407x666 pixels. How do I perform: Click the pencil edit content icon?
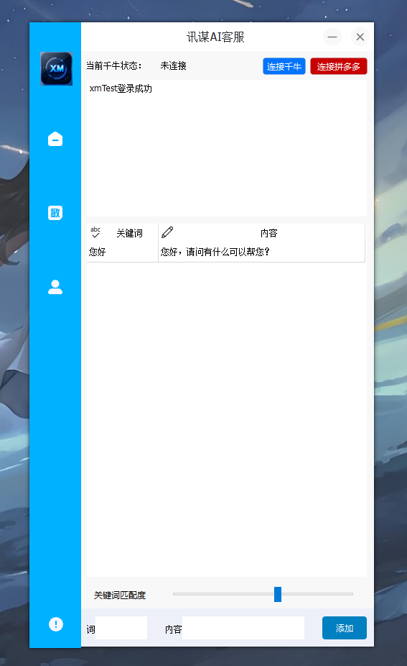[x=167, y=232]
